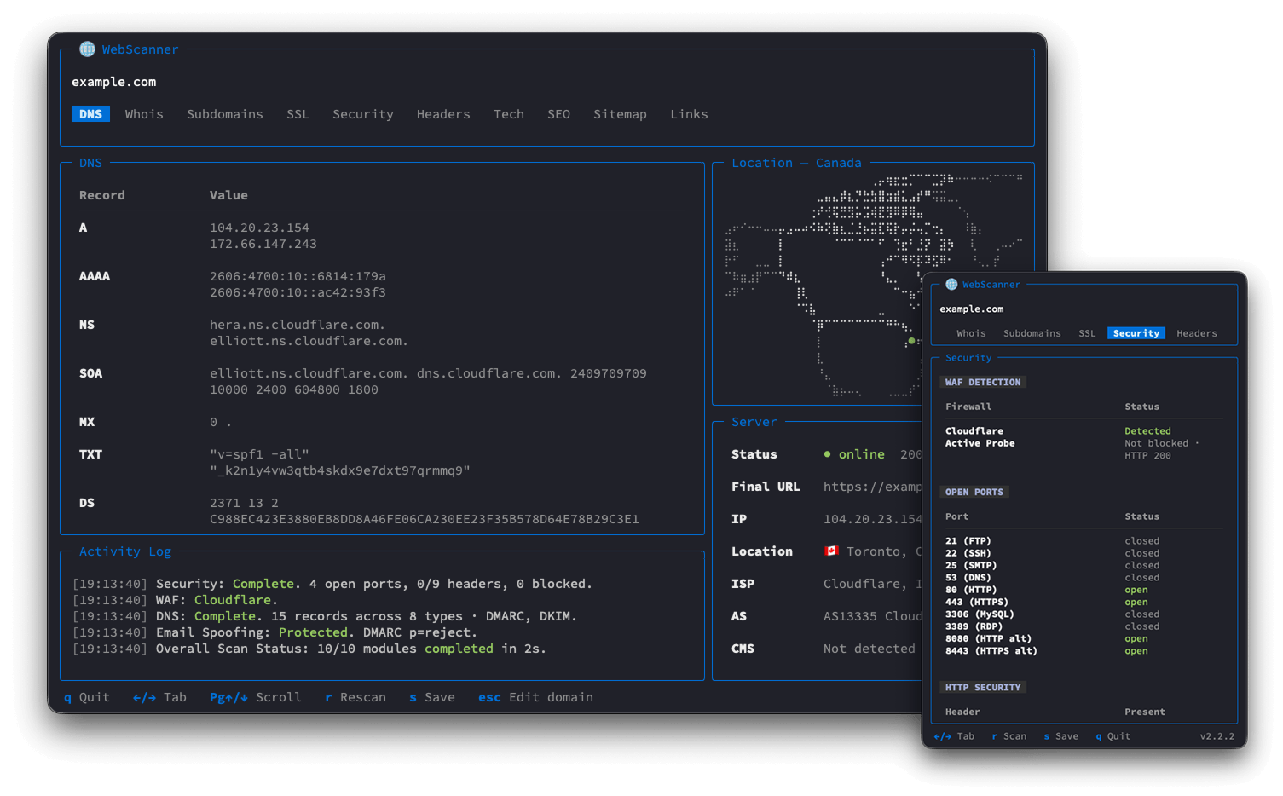
Task: Open the Whois tab in the main window
Action: coord(144,114)
